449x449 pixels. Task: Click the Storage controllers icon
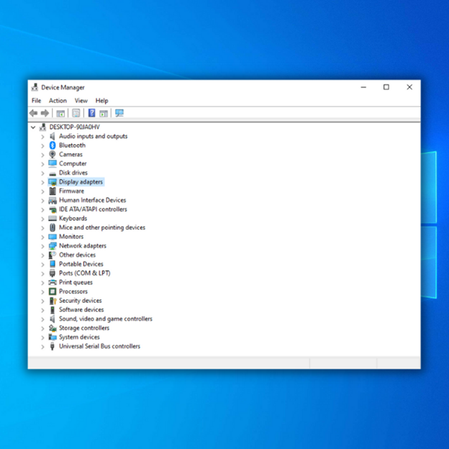click(x=53, y=328)
